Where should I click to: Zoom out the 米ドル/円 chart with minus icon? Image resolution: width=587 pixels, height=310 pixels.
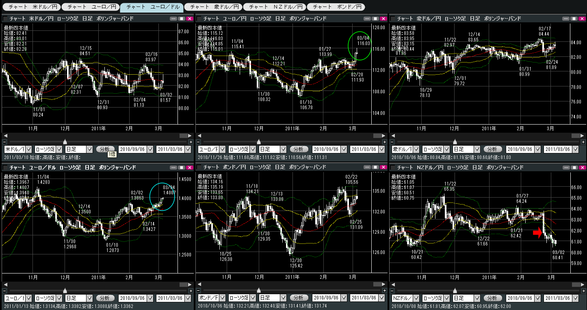4,142
